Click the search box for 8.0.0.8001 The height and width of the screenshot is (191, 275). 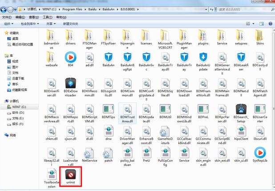click(x=249, y=9)
